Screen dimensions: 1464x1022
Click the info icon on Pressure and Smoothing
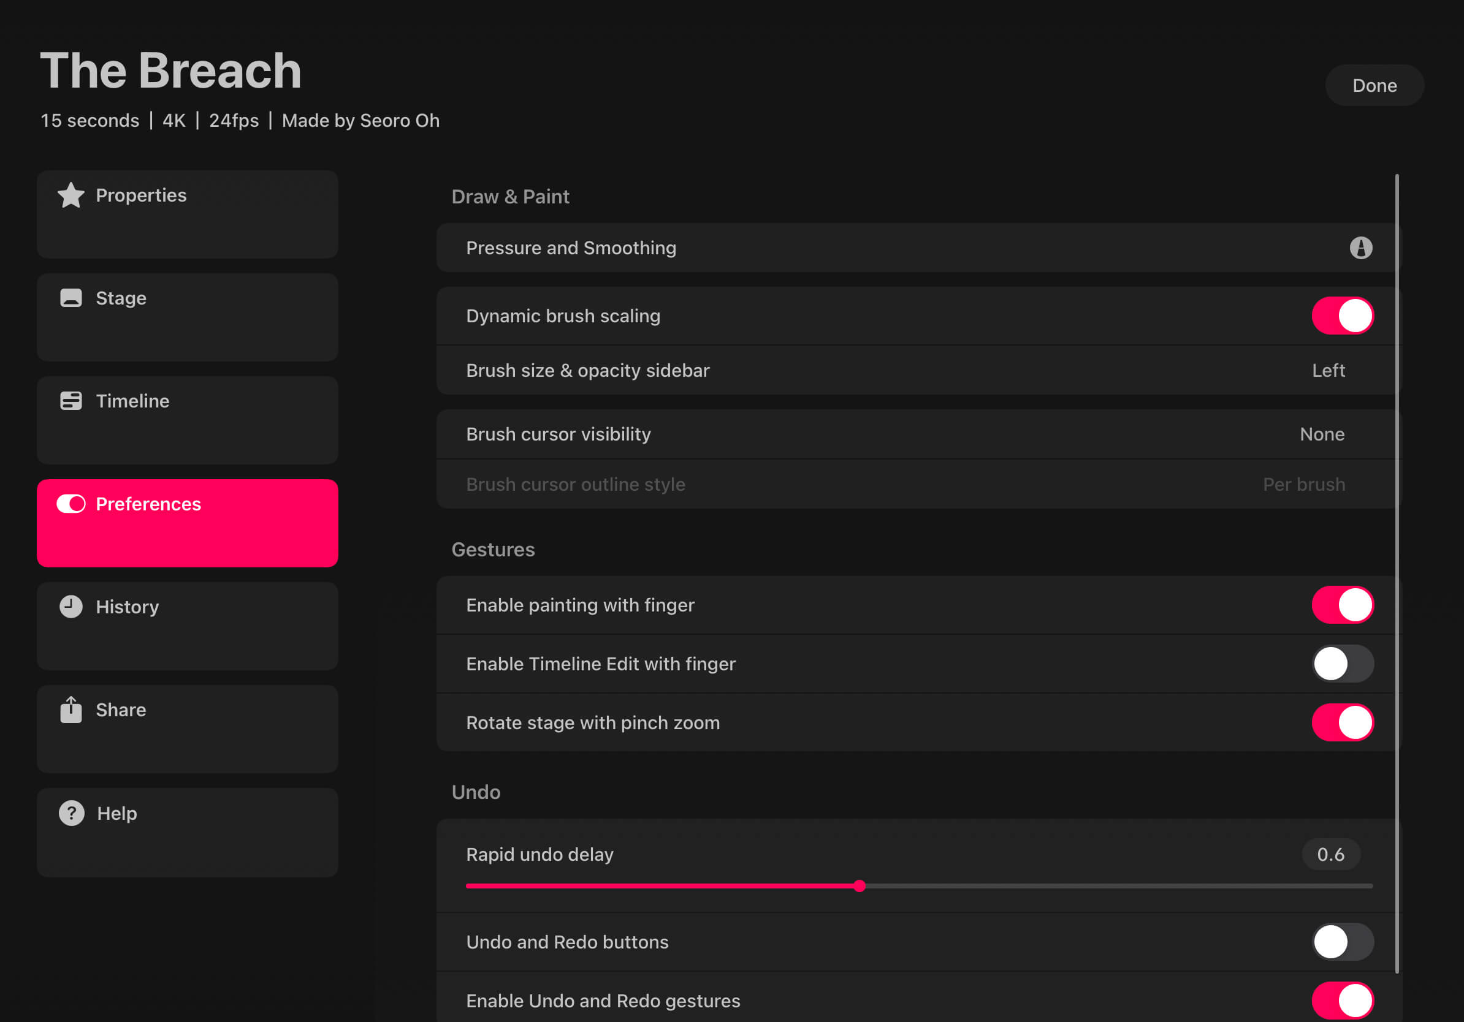[x=1362, y=248]
